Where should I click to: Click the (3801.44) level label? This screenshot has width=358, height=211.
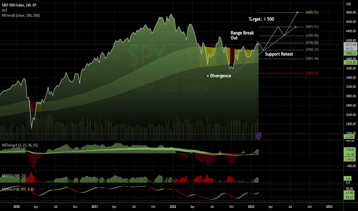312,59
